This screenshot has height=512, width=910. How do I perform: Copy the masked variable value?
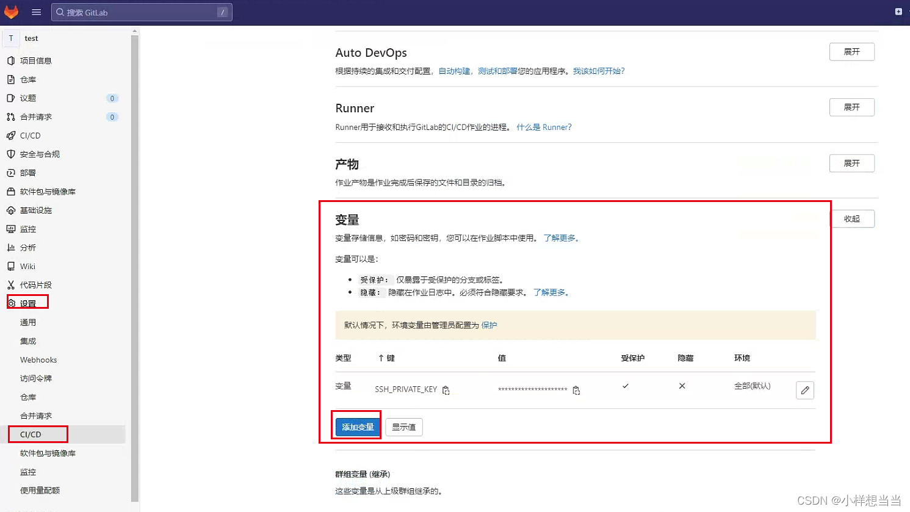tap(577, 390)
